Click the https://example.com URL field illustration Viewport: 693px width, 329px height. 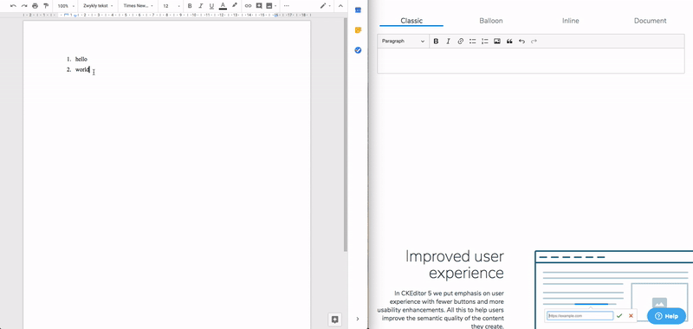coord(580,316)
